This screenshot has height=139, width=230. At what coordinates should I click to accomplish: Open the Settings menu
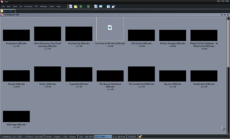43,6
